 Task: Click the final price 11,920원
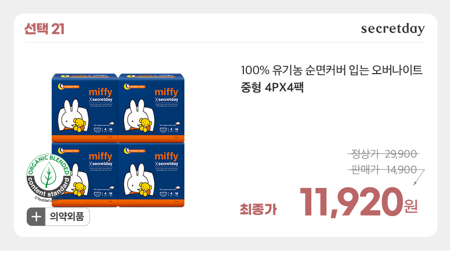(359, 202)
